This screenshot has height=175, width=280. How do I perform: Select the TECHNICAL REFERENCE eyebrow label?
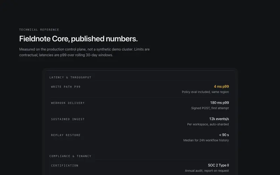[x=39, y=30]
